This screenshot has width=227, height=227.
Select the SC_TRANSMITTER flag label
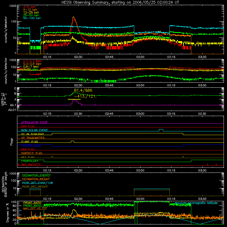point(33,138)
